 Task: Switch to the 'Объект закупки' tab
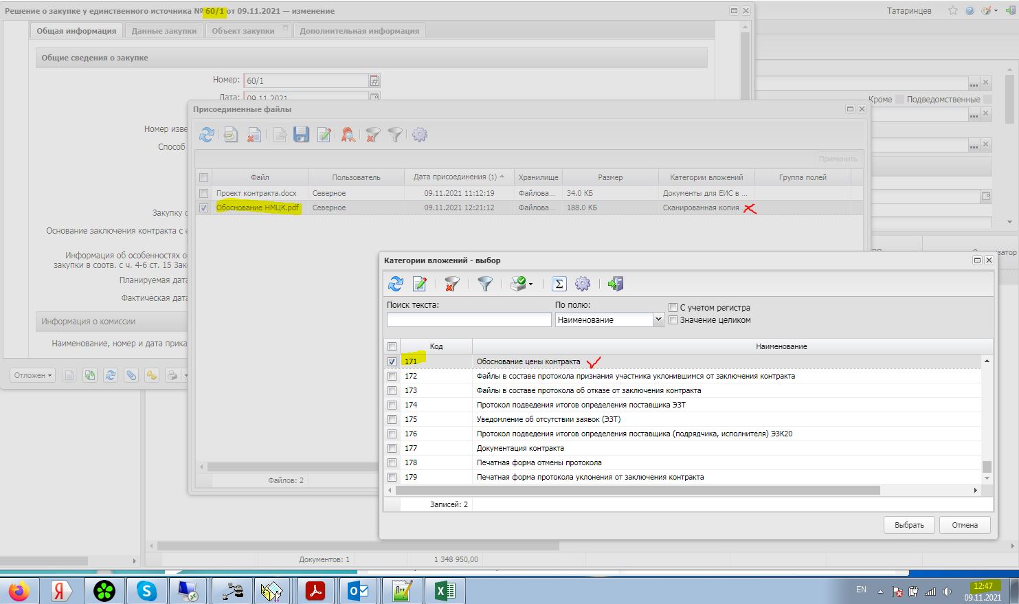point(243,31)
